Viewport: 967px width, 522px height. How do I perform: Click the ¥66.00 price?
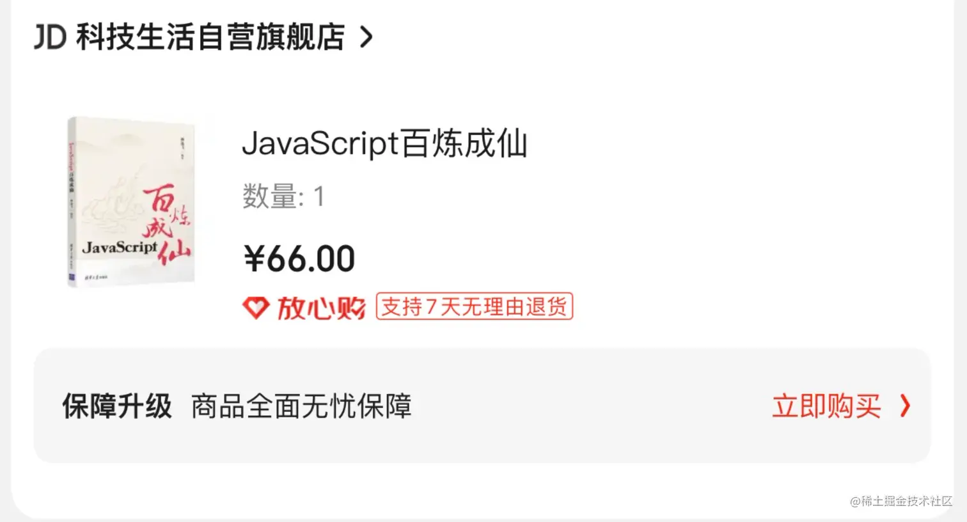[299, 259]
